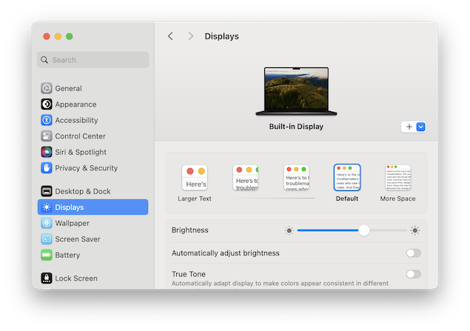Select the Accessibility icon in sidebar
470x331 pixels.
[47, 120]
